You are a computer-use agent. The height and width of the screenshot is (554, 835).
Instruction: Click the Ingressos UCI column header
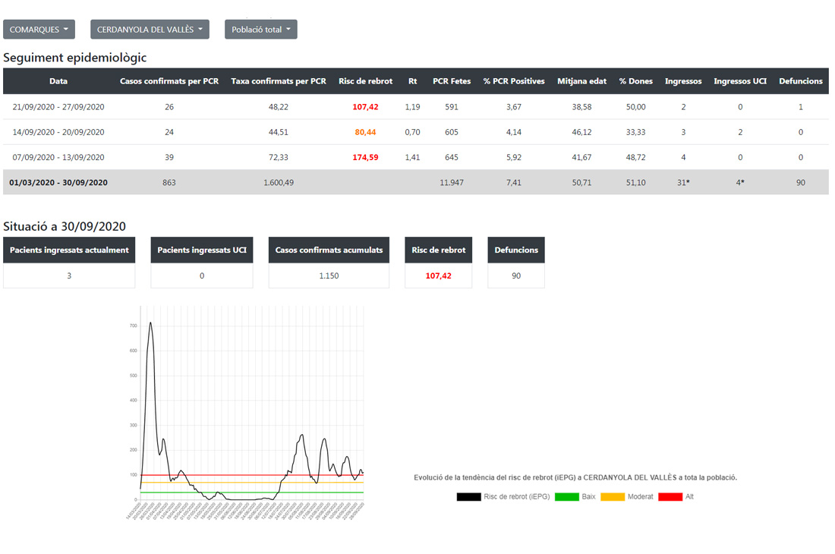[740, 81]
